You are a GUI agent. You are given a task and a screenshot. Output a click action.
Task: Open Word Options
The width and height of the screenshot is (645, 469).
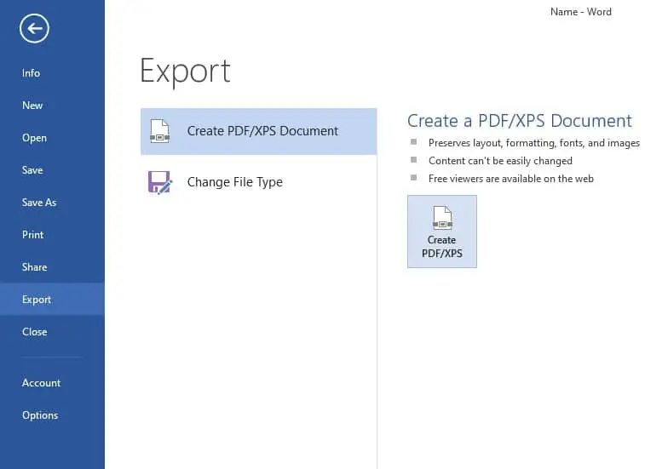click(x=52, y=415)
